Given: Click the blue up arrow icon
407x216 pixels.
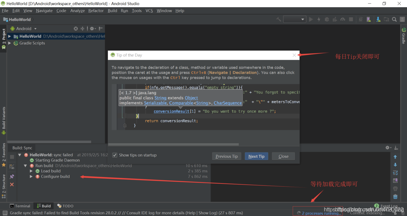Looking at the screenshot, I should click(x=395, y=157).
